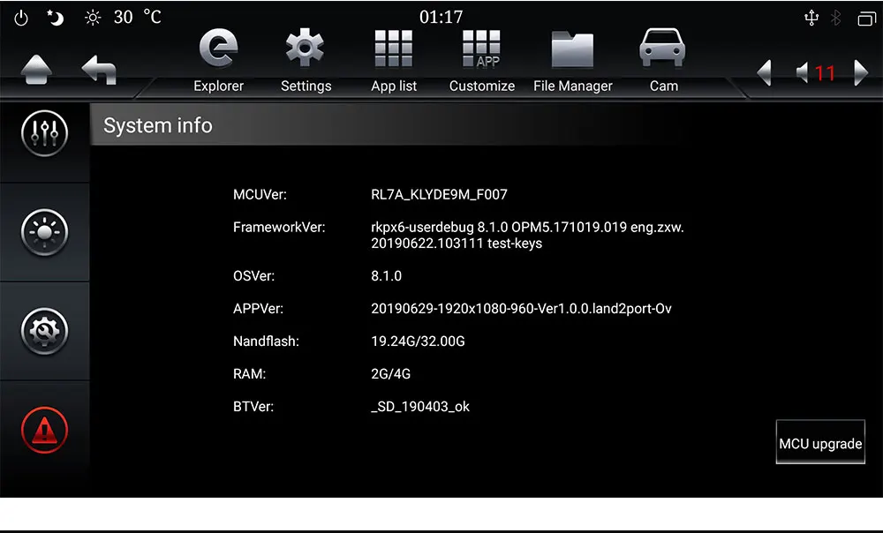Click the Nandflash: label

tap(266, 342)
